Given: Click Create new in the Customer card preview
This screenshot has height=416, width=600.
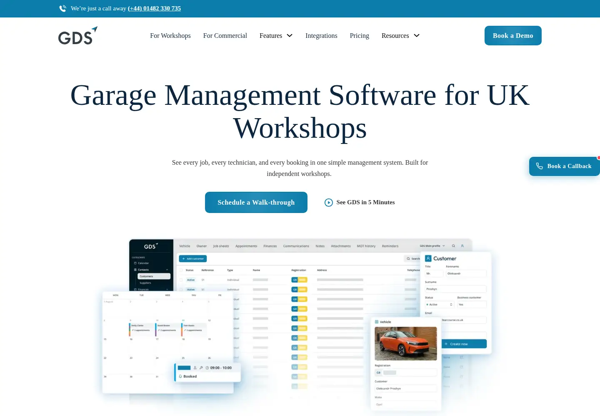Looking at the screenshot, I should (464, 344).
